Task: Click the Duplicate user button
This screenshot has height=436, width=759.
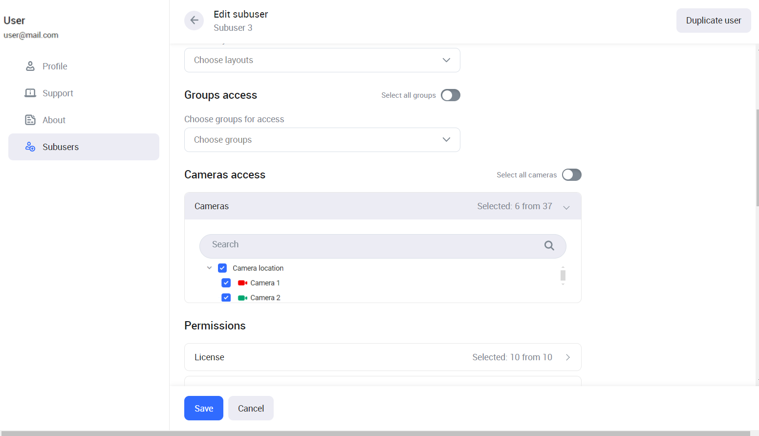Action: (713, 21)
